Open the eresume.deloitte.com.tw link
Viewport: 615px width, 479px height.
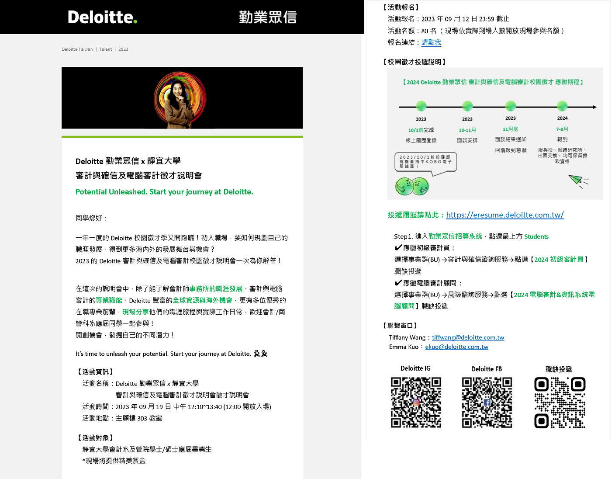[505, 215]
